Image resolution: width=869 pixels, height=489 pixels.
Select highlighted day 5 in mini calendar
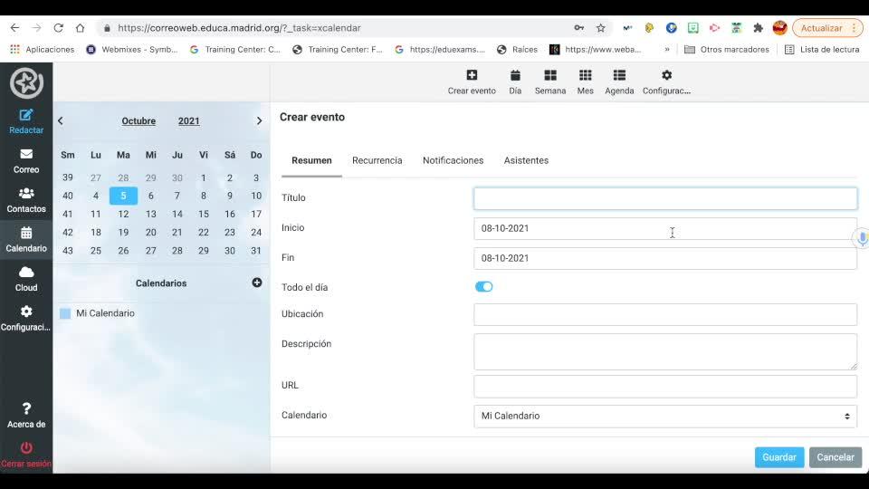pyautogui.click(x=123, y=196)
